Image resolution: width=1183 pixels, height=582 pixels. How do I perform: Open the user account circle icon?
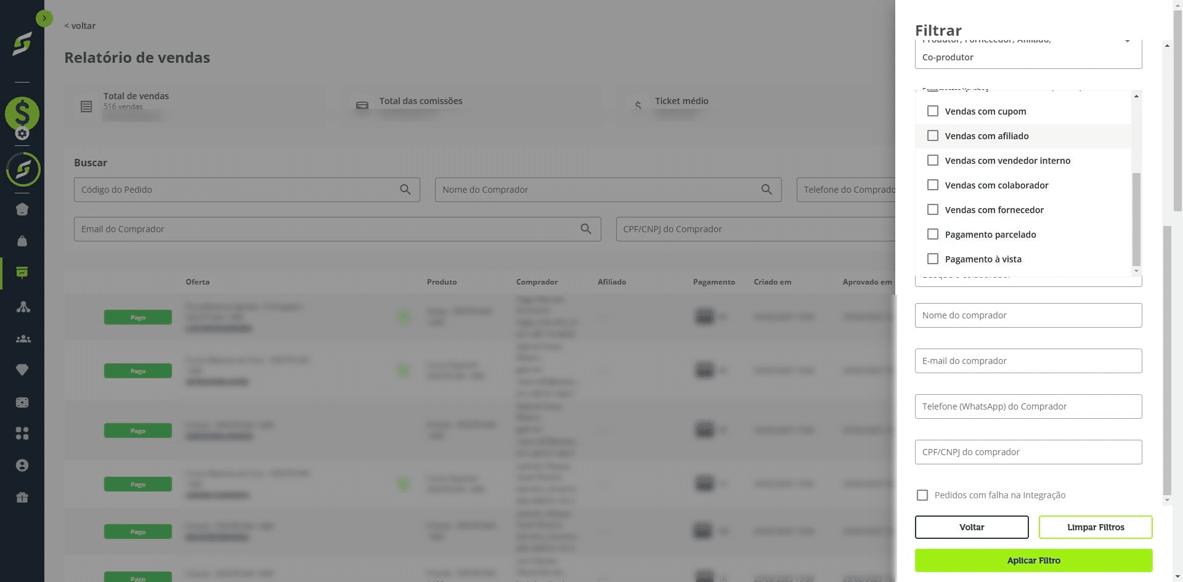22,465
